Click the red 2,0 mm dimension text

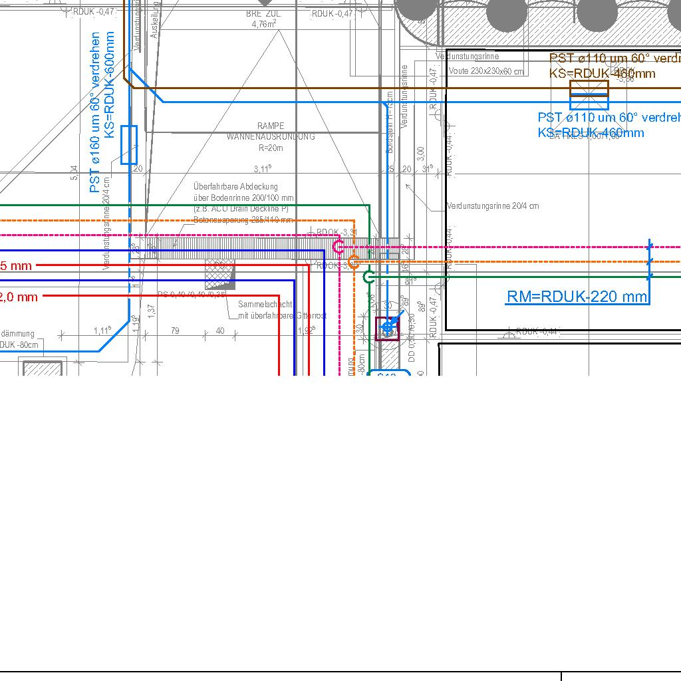(18, 297)
